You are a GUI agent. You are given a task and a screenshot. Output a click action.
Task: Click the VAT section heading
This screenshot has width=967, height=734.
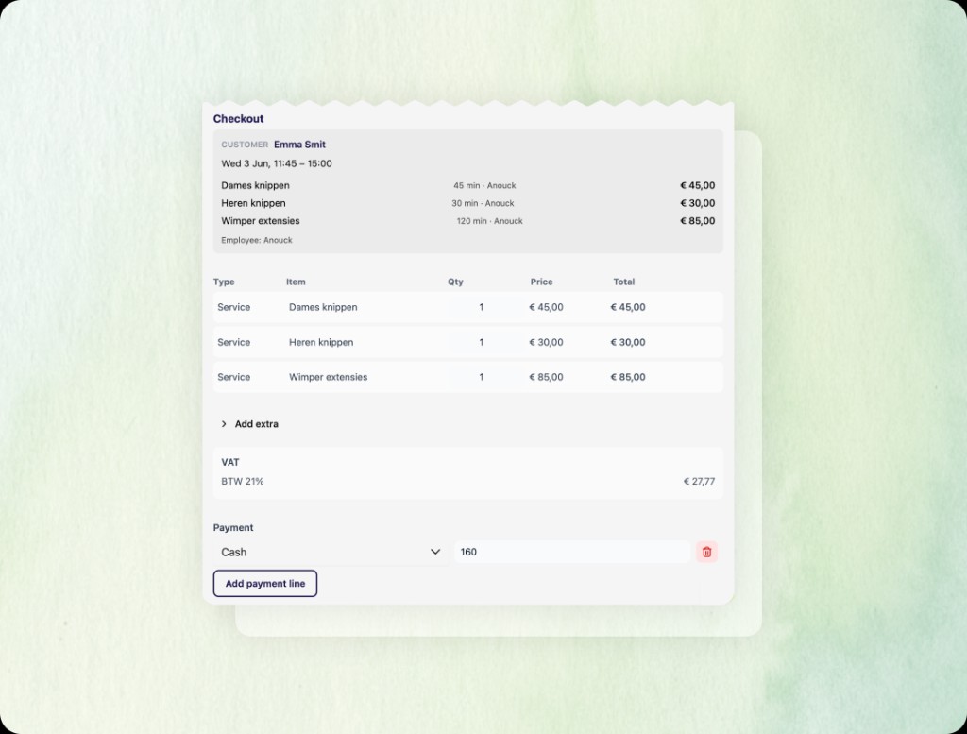(x=230, y=462)
